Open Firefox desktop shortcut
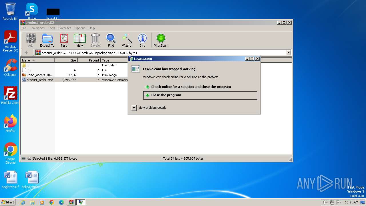 click(x=10, y=124)
